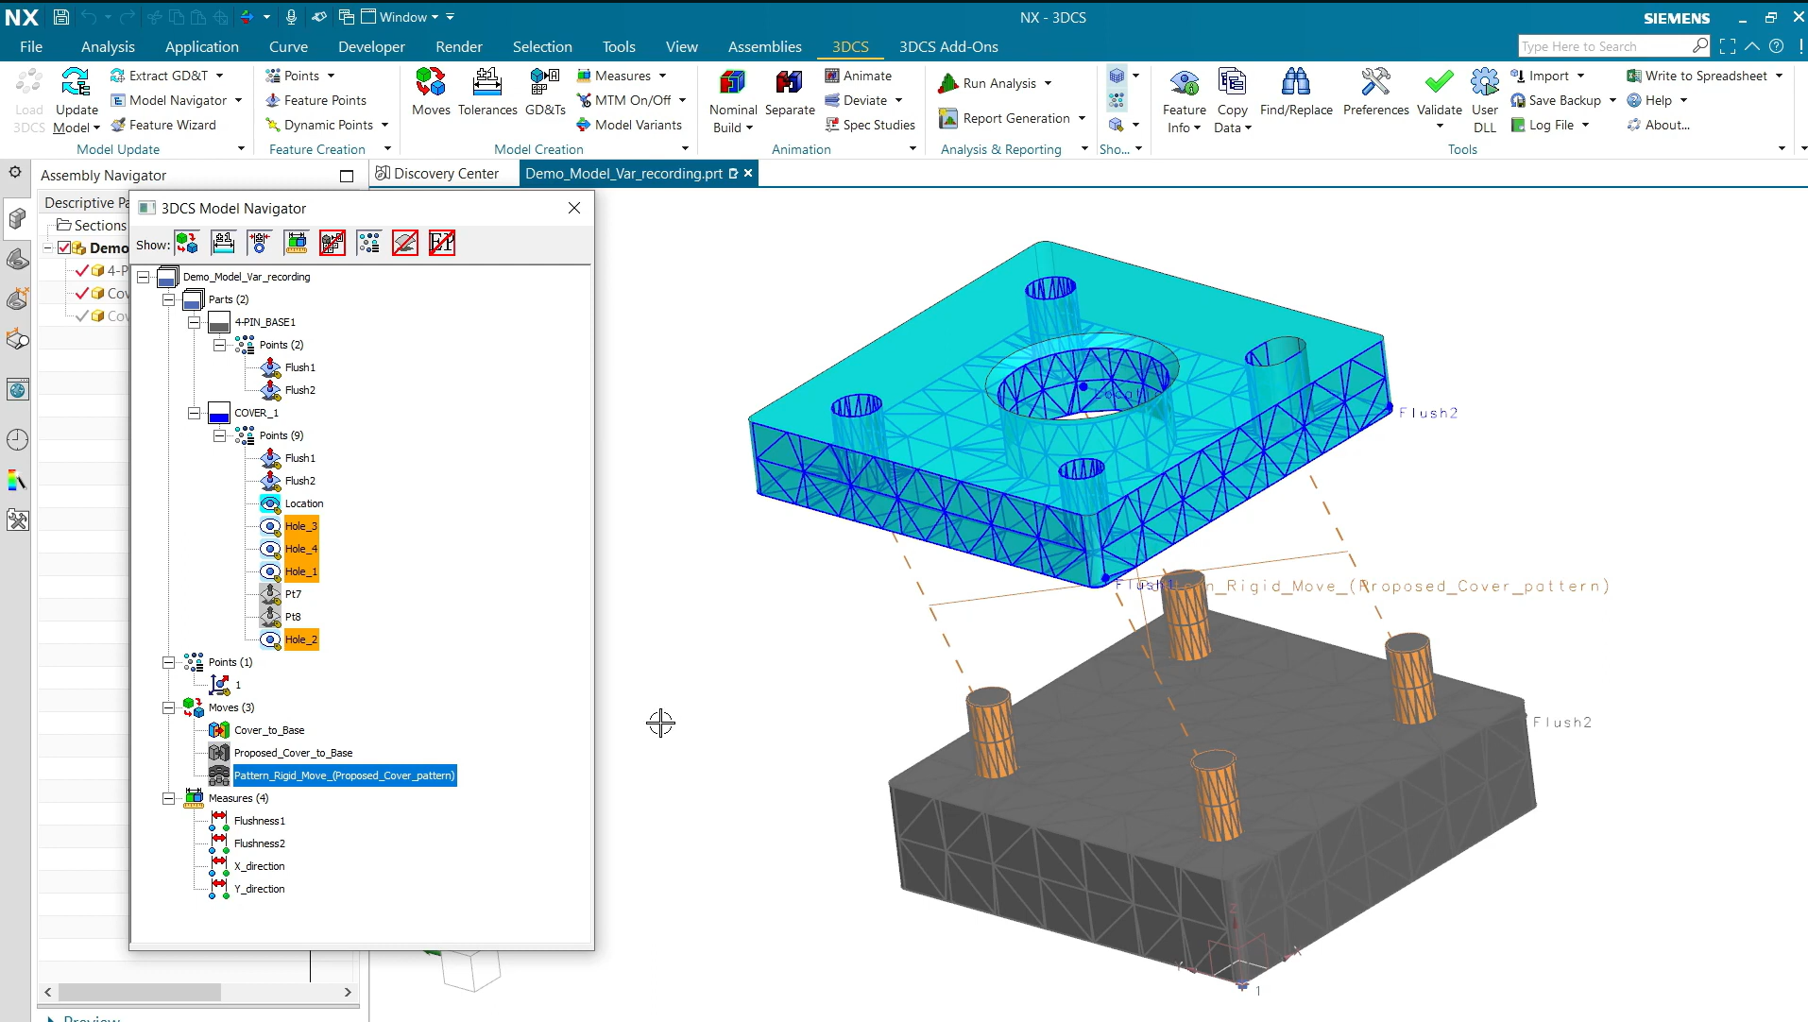The width and height of the screenshot is (1808, 1022).
Task: Toggle show tolerances filter in Model Navigator
Action: pyautogui.click(x=223, y=244)
